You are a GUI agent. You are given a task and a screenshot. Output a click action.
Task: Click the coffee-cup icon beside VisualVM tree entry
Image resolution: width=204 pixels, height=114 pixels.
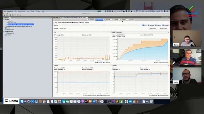pyautogui.click(x=7, y=21)
